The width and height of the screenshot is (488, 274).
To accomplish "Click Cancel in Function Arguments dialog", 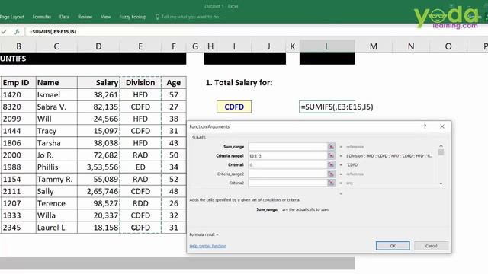I will pyautogui.click(x=432, y=246).
